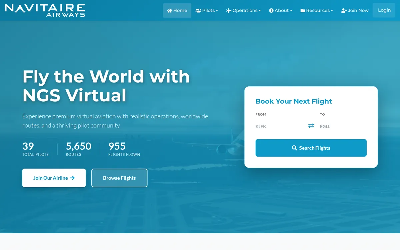Click the Book Your Next Flight heading
The image size is (400, 250).
(x=294, y=101)
